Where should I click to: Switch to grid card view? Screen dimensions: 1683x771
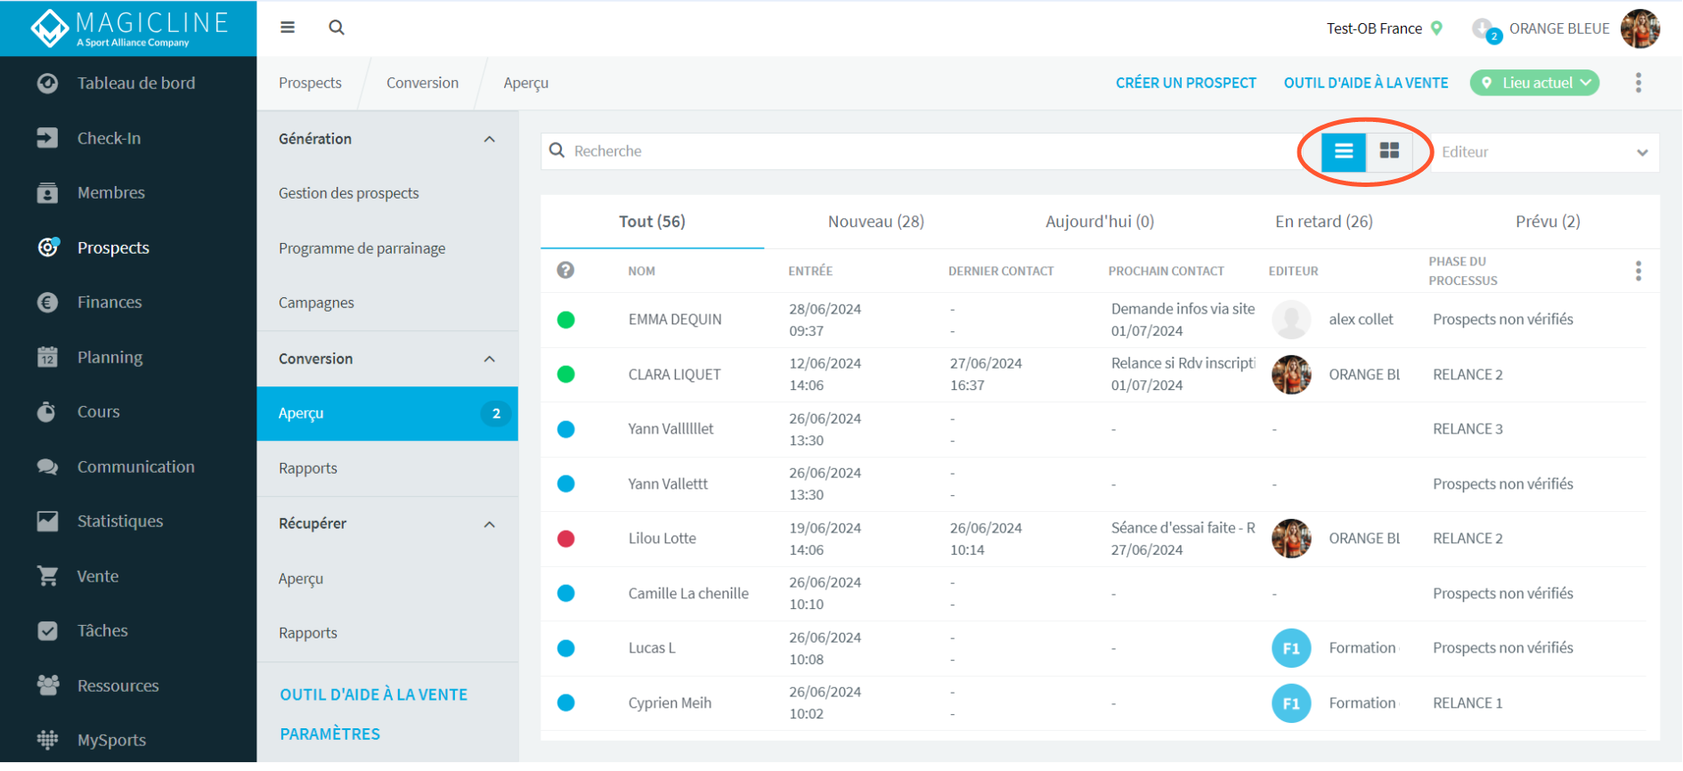pyautogui.click(x=1389, y=151)
